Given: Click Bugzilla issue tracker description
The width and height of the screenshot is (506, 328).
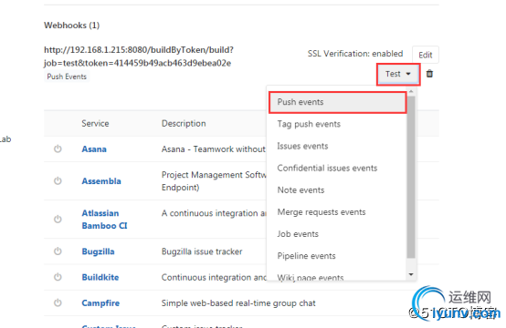Looking at the screenshot, I should pyautogui.click(x=202, y=251).
